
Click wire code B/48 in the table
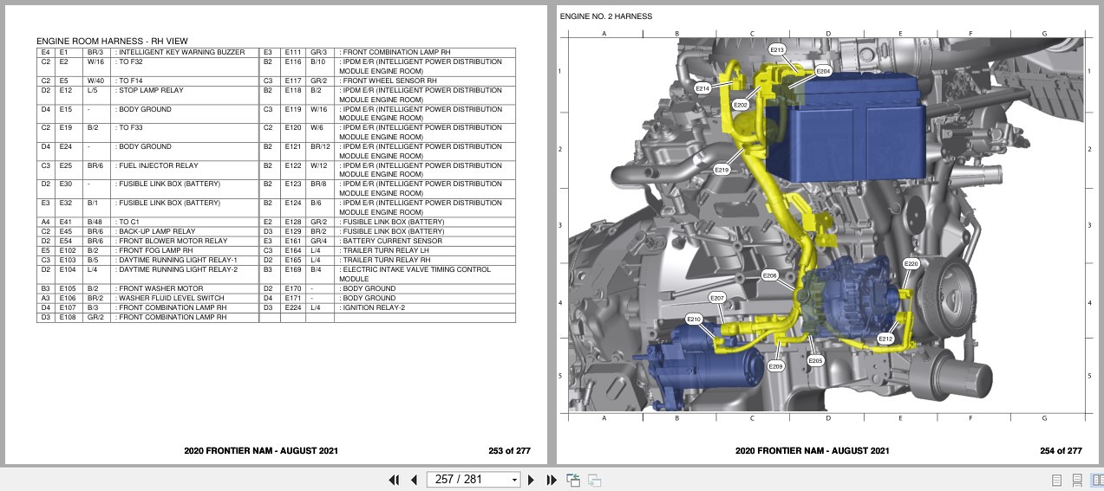coord(95,222)
